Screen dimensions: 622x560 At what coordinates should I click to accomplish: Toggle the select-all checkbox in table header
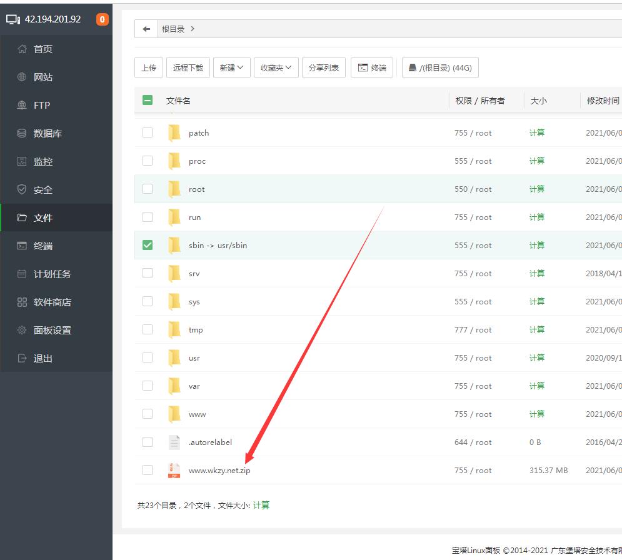[148, 100]
